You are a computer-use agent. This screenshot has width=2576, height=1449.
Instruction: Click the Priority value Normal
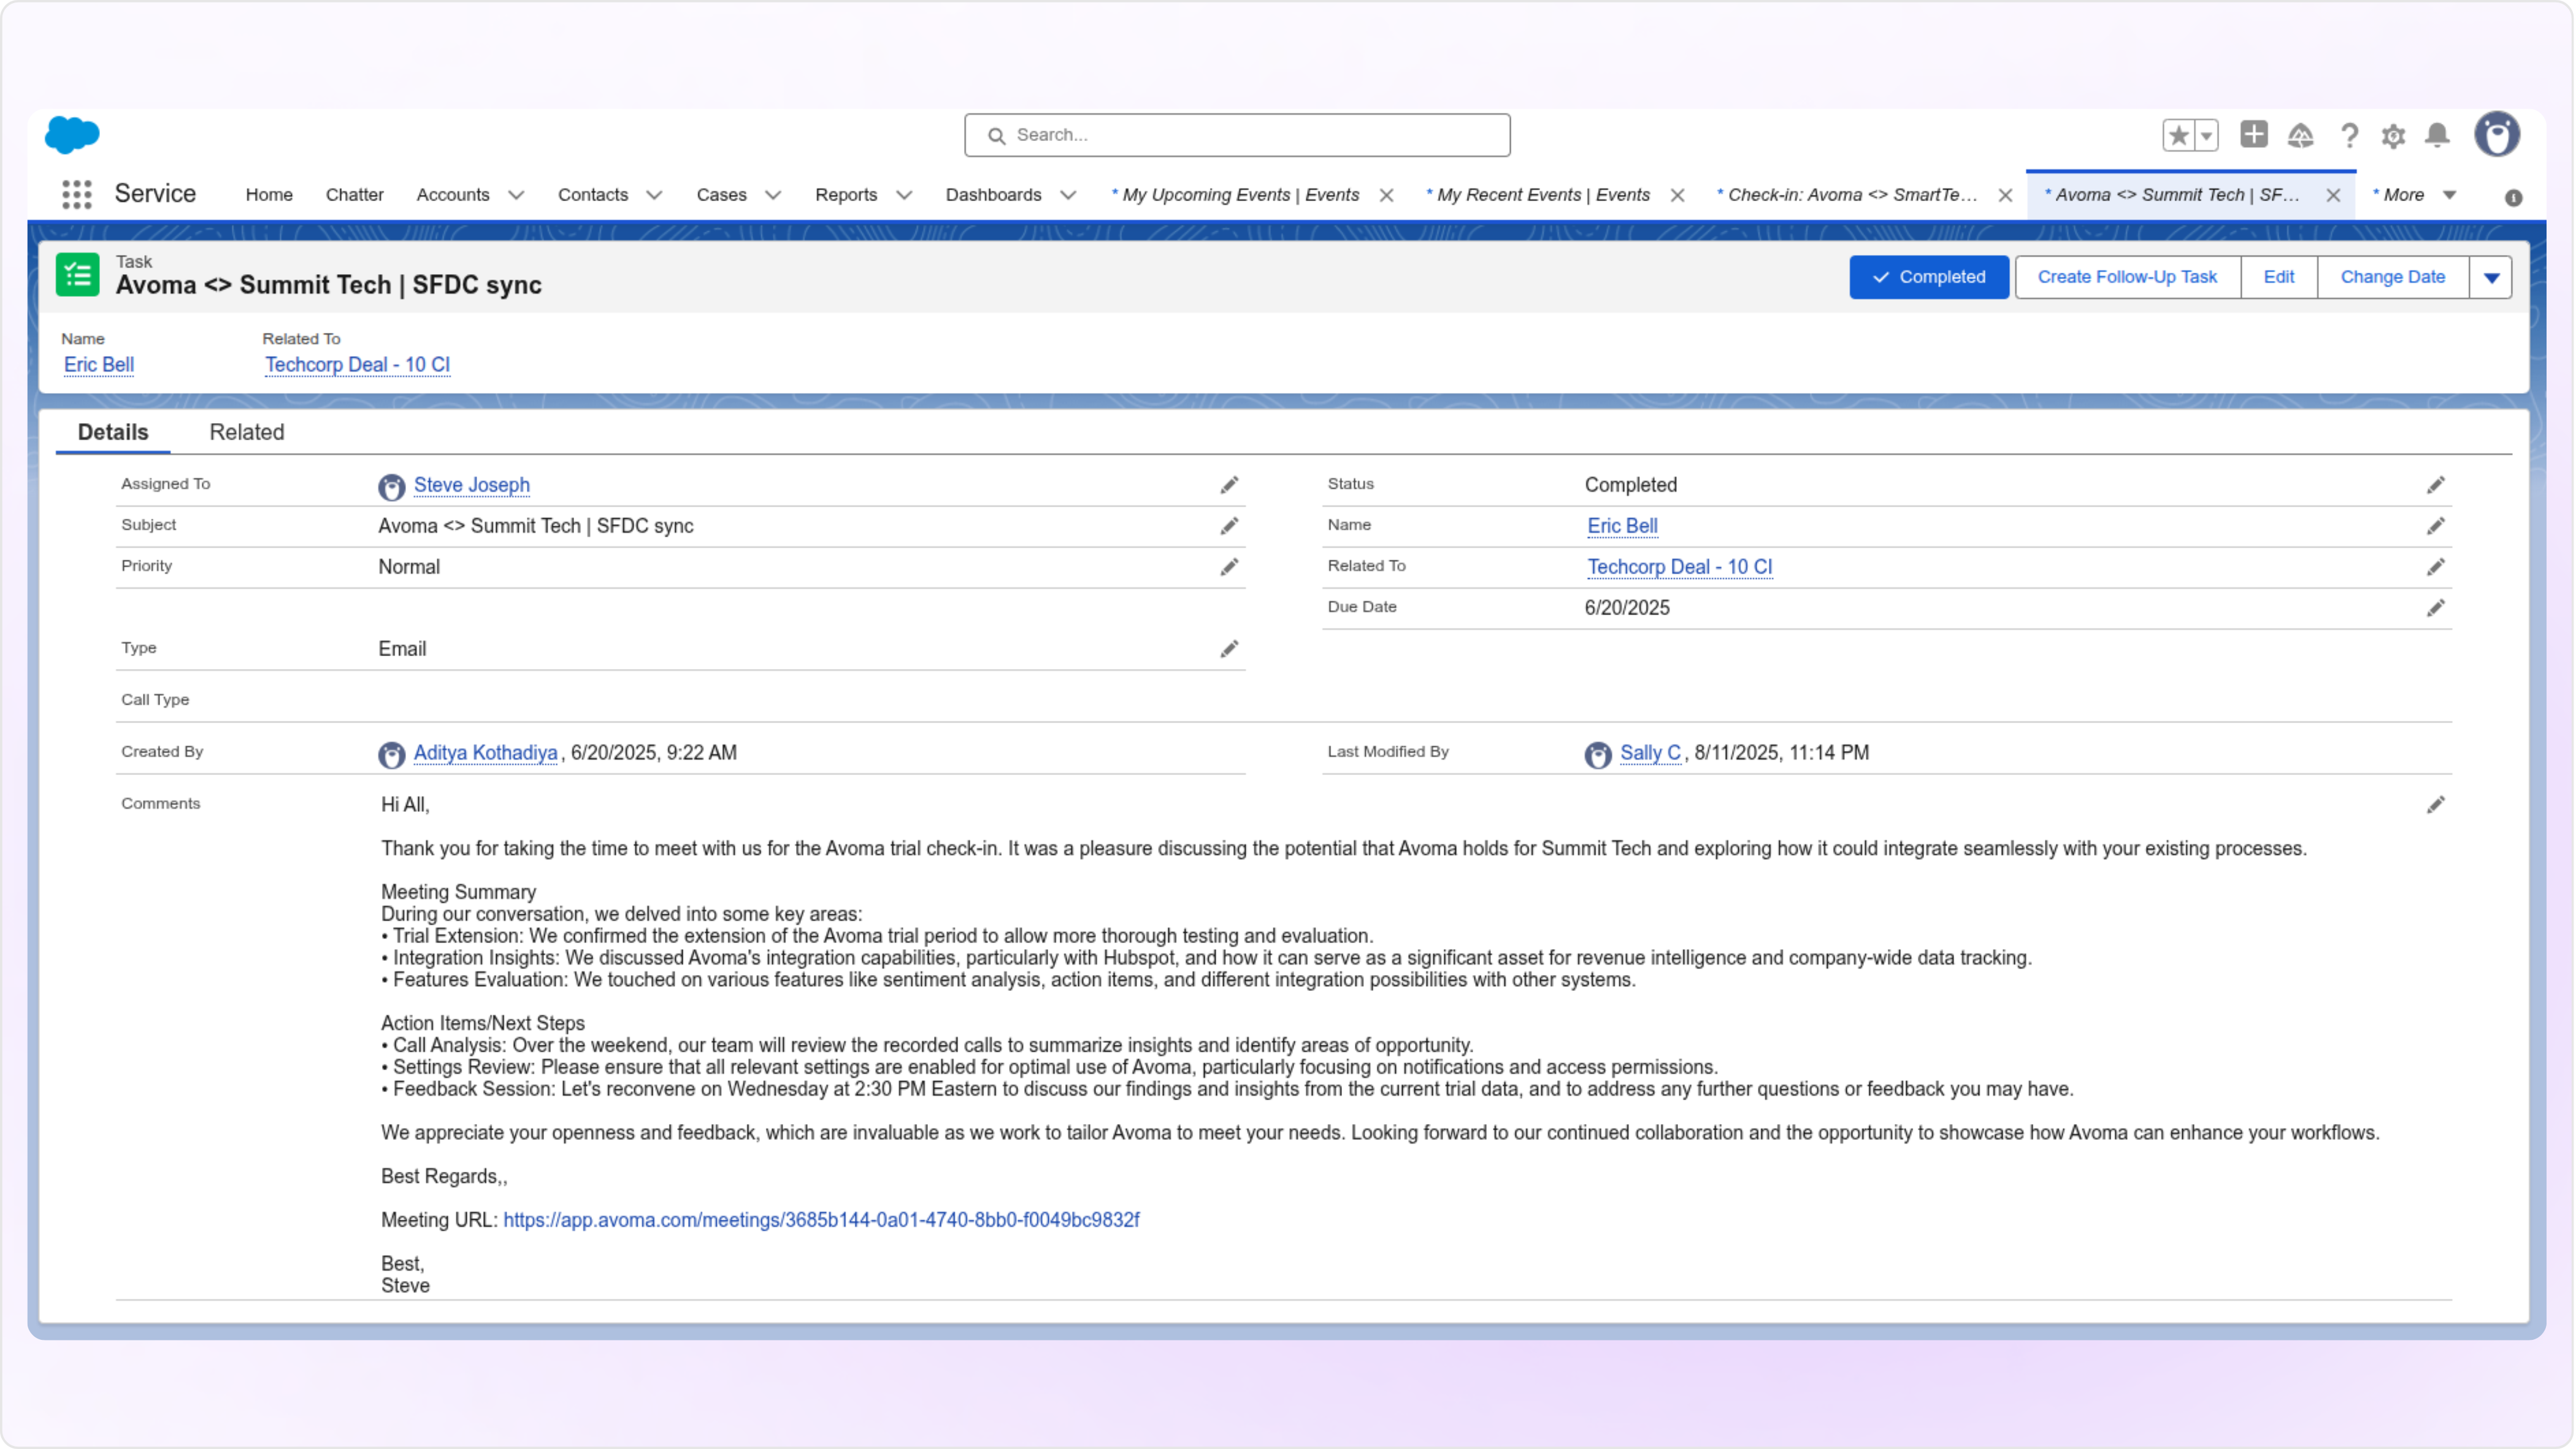point(409,567)
